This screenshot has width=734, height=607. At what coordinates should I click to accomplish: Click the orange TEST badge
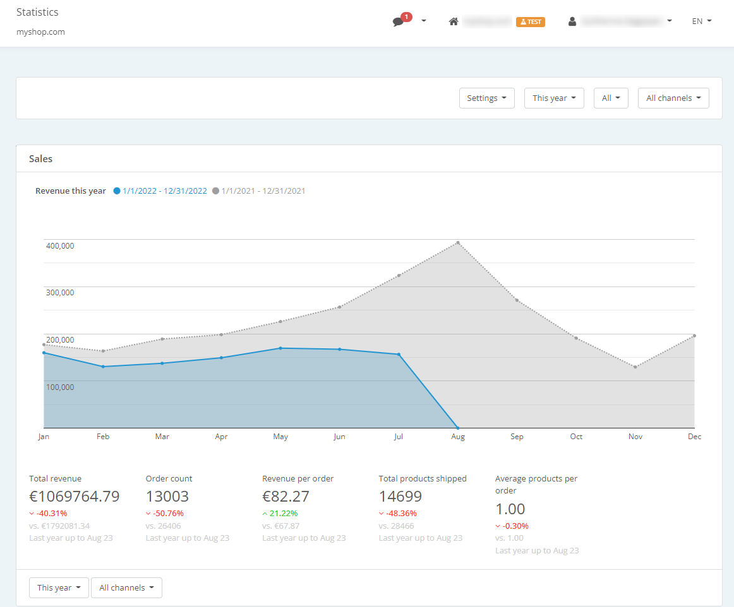(x=531, y=21)
